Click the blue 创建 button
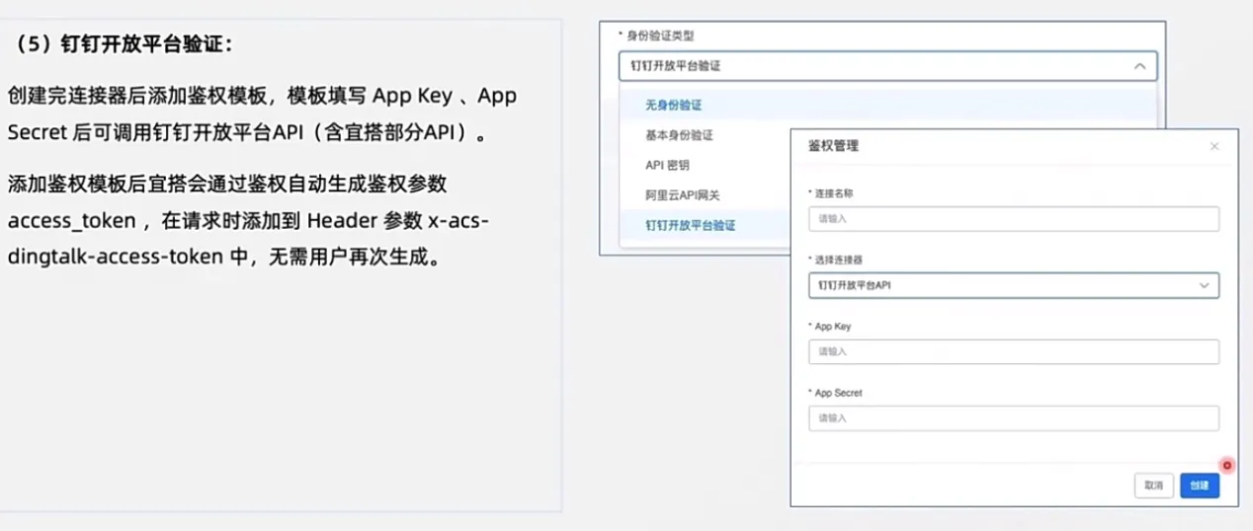 click(1199, 486)
